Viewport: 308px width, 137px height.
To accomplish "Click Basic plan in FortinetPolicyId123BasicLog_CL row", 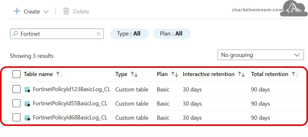I will click(x=163, y=89).
